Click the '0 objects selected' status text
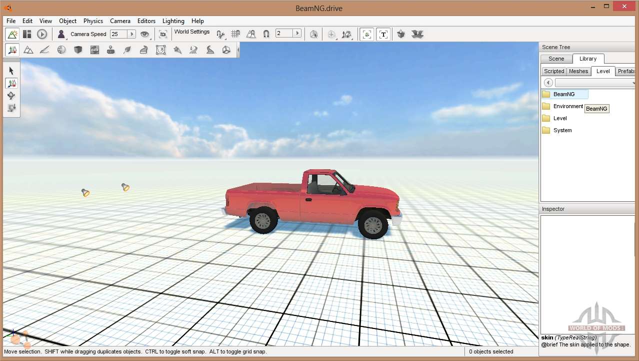639x361 pixels. pyautogui.click(x=491, y=351)
